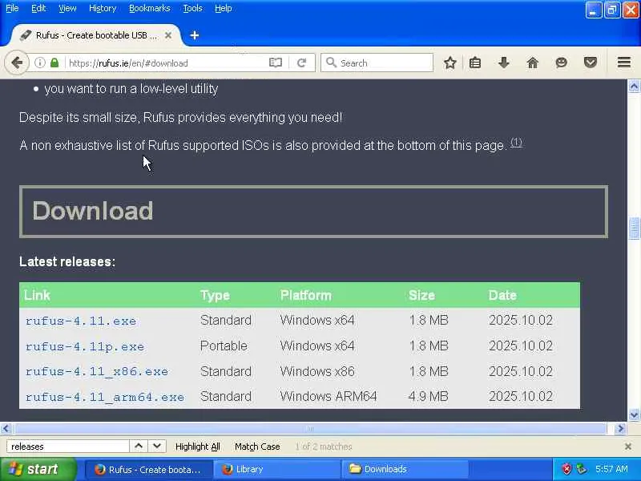
Task: Close the find bar
Action: [628, 447]
